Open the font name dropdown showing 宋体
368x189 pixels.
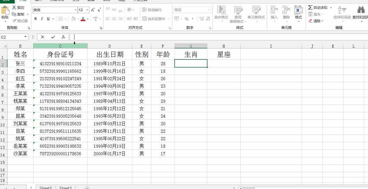tap(76, 10)
